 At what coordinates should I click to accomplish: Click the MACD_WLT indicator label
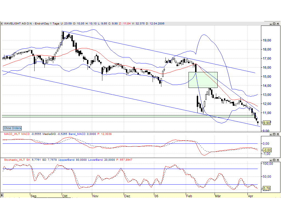pos(12,134)
